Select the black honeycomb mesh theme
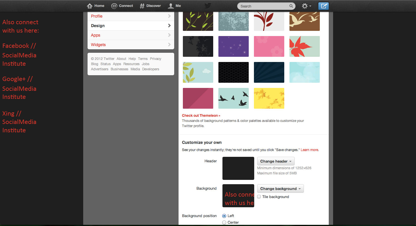Screen dimensions: 416x226 coord(233,72)
